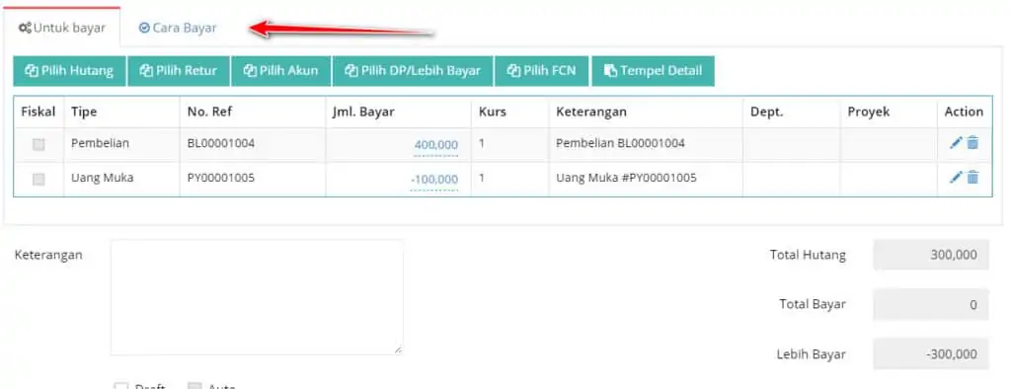Edit the 400,000 Jml. Bayar amount
Viewport: 1011px width, 389px height.
pos(435,146)
